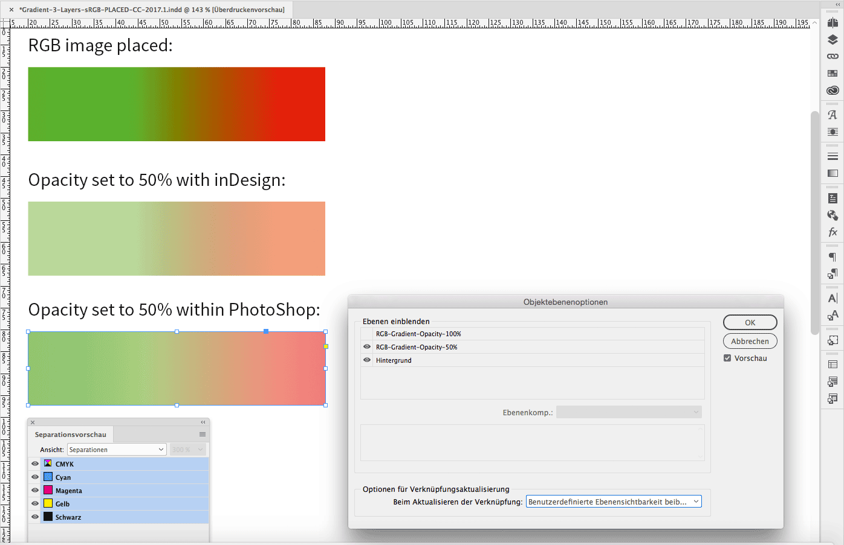Show the RGB-Gradient-Opacity-100% layer
This screenshot has height=545, width=844.
coord(367,334)
